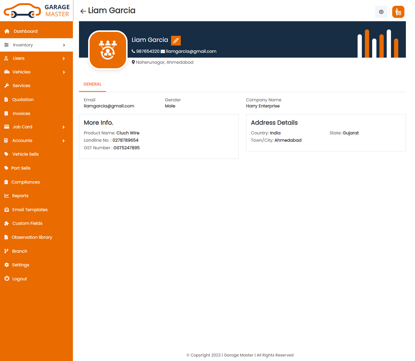Expand the Vehicles sidebar chevron
The height and width of the screenshot is (361, 415).
[x=64, y=72]
